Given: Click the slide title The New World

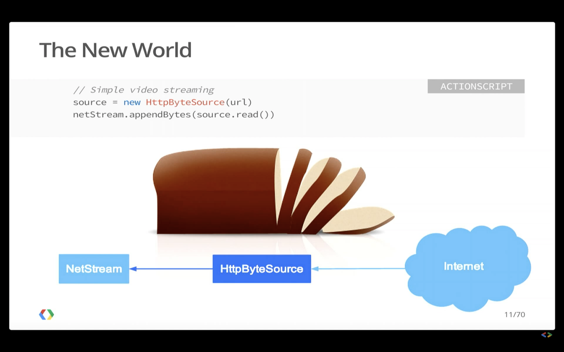Looking at the screenshot, I should tap(115, 50).
